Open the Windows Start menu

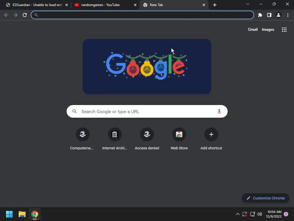pyautogui.click(x=9, y=214)
